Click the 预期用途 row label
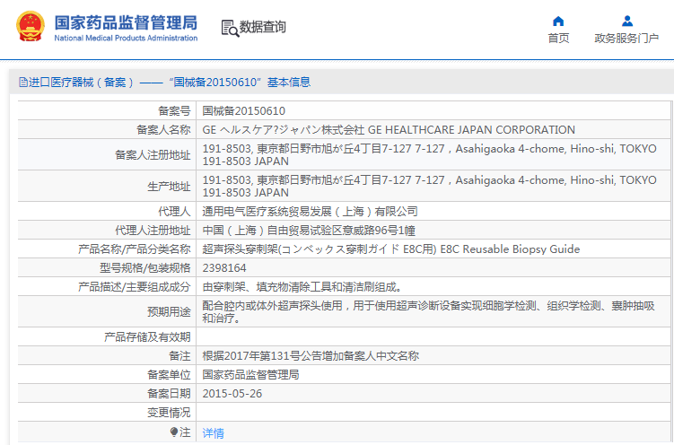The height and width of the screenshot is (445, 674). tap(169, 312)
